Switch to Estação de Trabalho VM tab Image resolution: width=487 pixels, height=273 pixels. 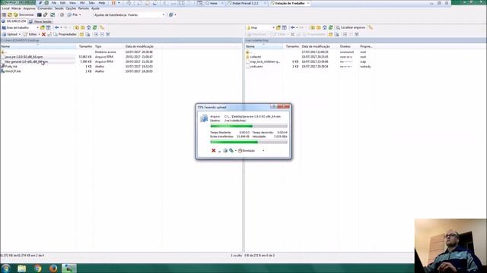pos(290,3)
